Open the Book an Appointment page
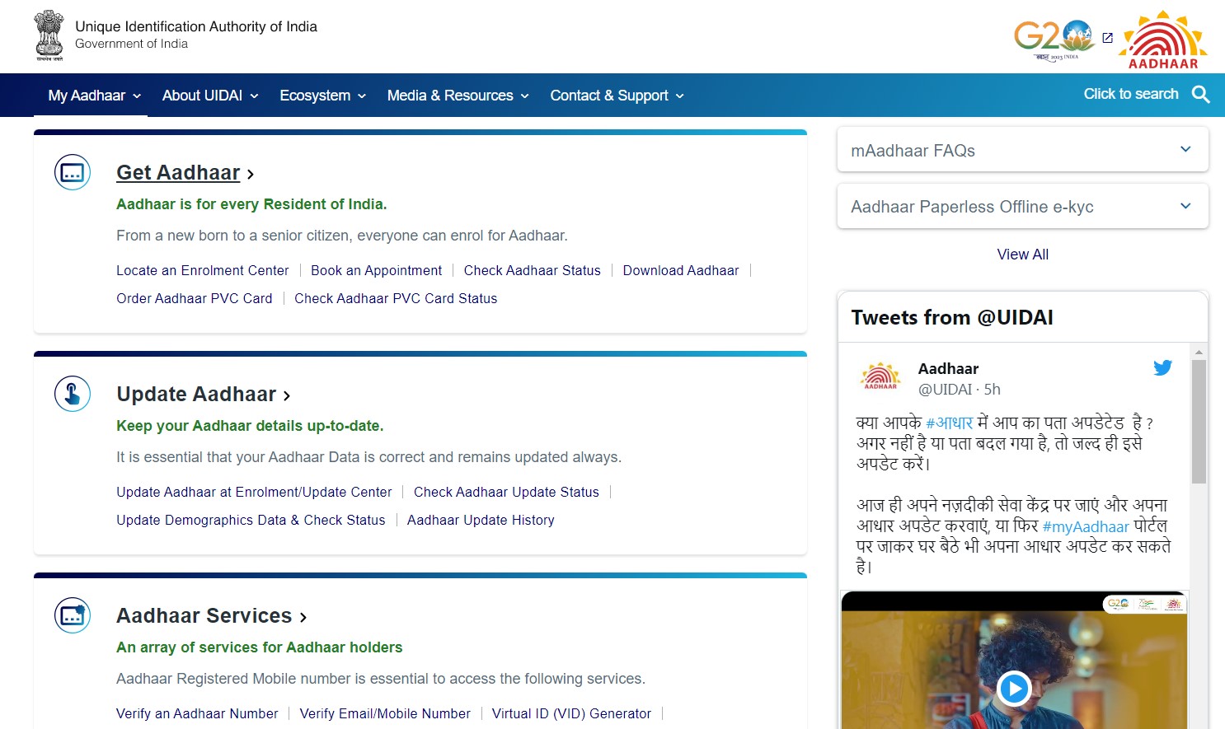 376,270
